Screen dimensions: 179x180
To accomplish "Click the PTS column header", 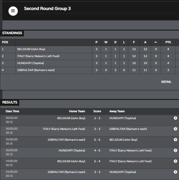I will [x=168, y=42].
